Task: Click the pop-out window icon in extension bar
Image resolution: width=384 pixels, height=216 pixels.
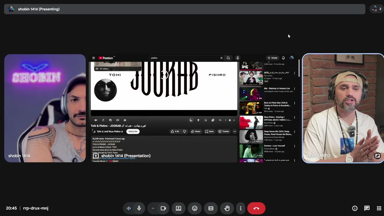Action: (x=213, y=120)
